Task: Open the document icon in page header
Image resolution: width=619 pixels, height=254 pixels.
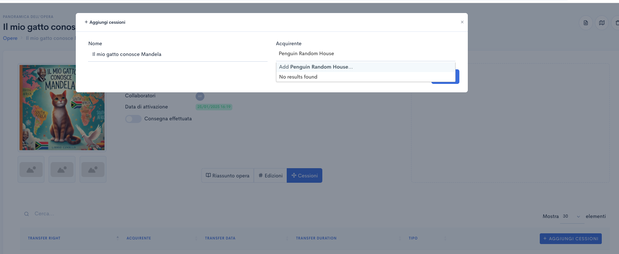Action: (x=586, y=23)
